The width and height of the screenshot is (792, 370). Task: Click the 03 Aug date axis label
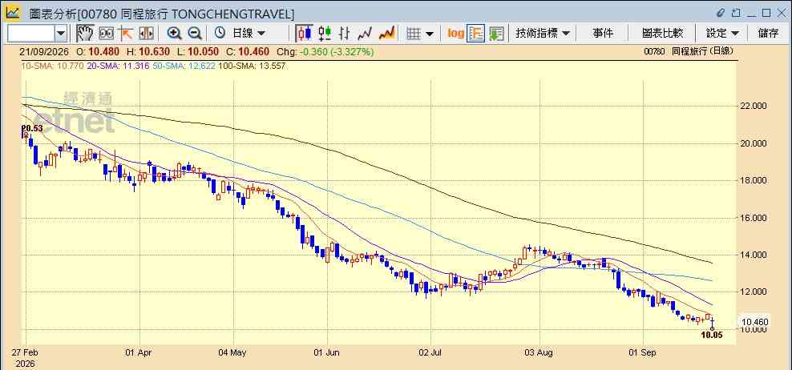(x=539, y=353)
